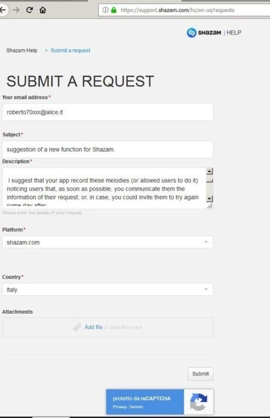
Task: Open the Country dropdown showing Italy
Action: pyautogui.click(x=107, y=290)
